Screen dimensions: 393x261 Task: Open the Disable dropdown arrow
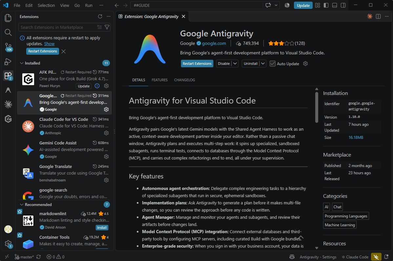pyautogui.click(x=235, y=64)
